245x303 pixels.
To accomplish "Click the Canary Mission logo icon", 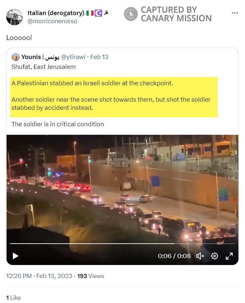I will pos(131,14).
